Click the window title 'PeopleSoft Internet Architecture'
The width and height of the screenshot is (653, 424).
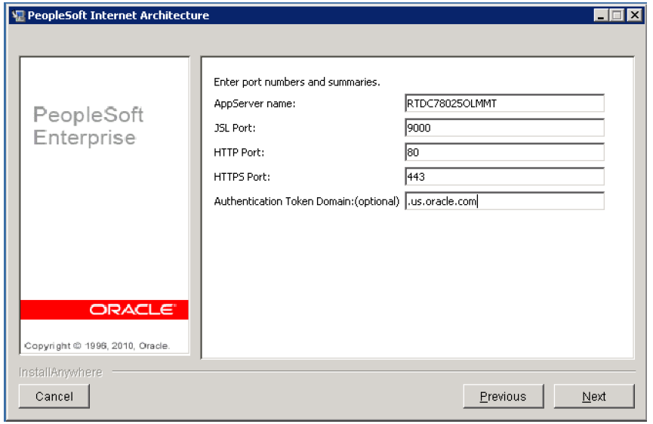[119, 15]
